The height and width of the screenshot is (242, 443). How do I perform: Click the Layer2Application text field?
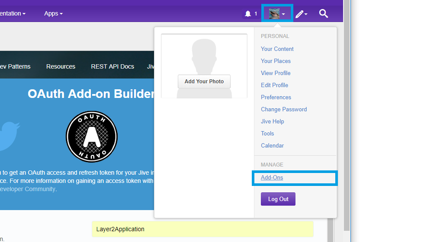[202, 229]
